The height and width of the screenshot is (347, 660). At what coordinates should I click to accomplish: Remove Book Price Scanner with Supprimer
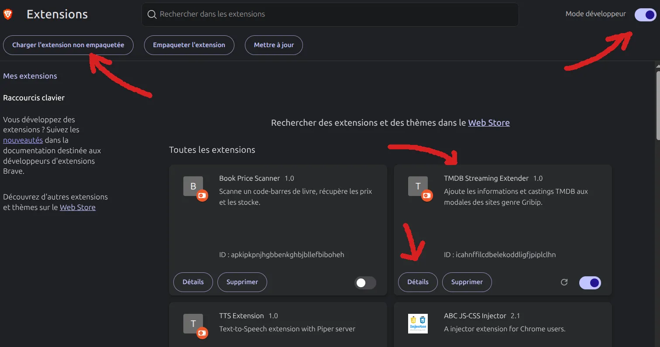point(242,282)
